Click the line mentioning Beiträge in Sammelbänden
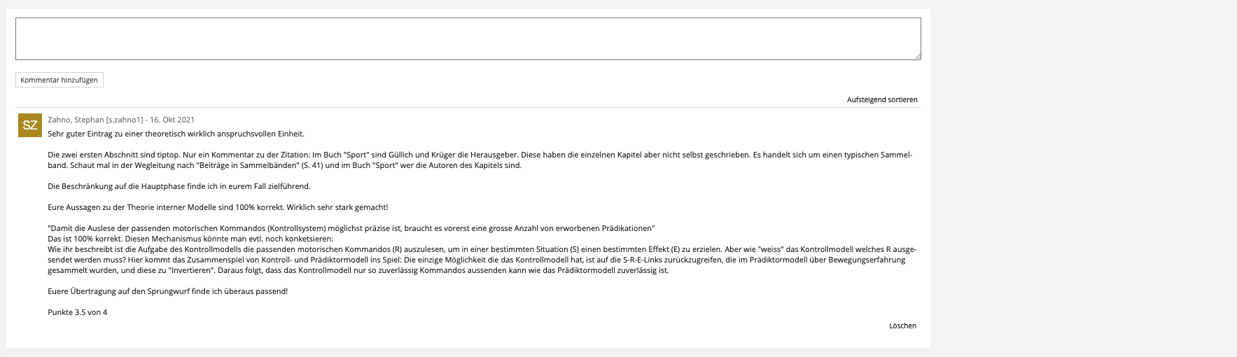Screen dimensions: 1237x357 [x=284, y=165]
